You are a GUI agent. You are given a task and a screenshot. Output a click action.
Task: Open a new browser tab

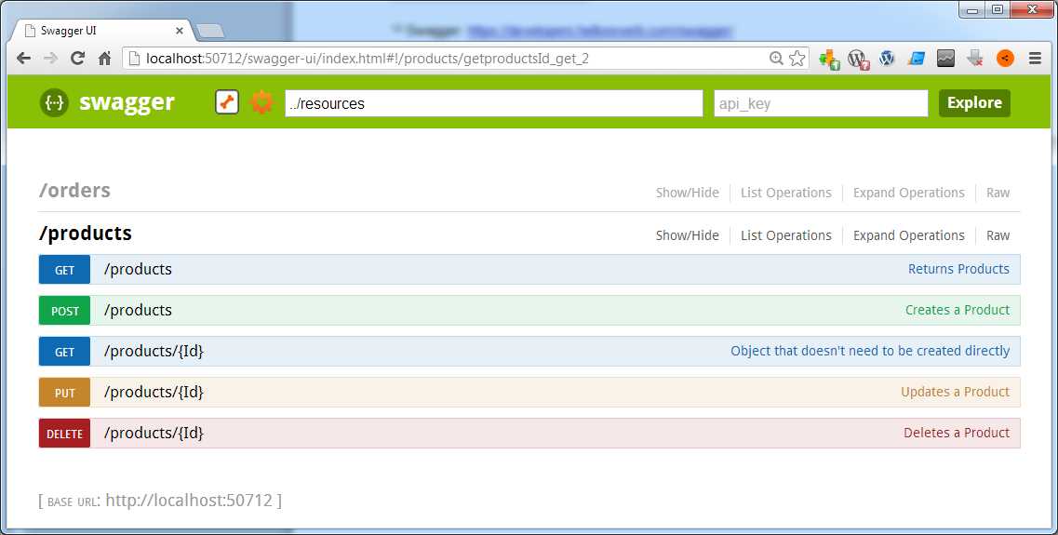[210, 31]
